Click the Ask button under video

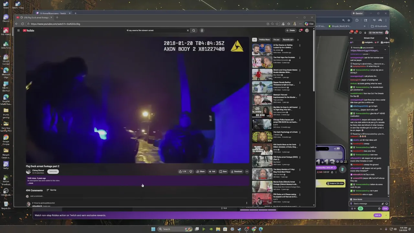pyautogui.click(x=212, y=172)
